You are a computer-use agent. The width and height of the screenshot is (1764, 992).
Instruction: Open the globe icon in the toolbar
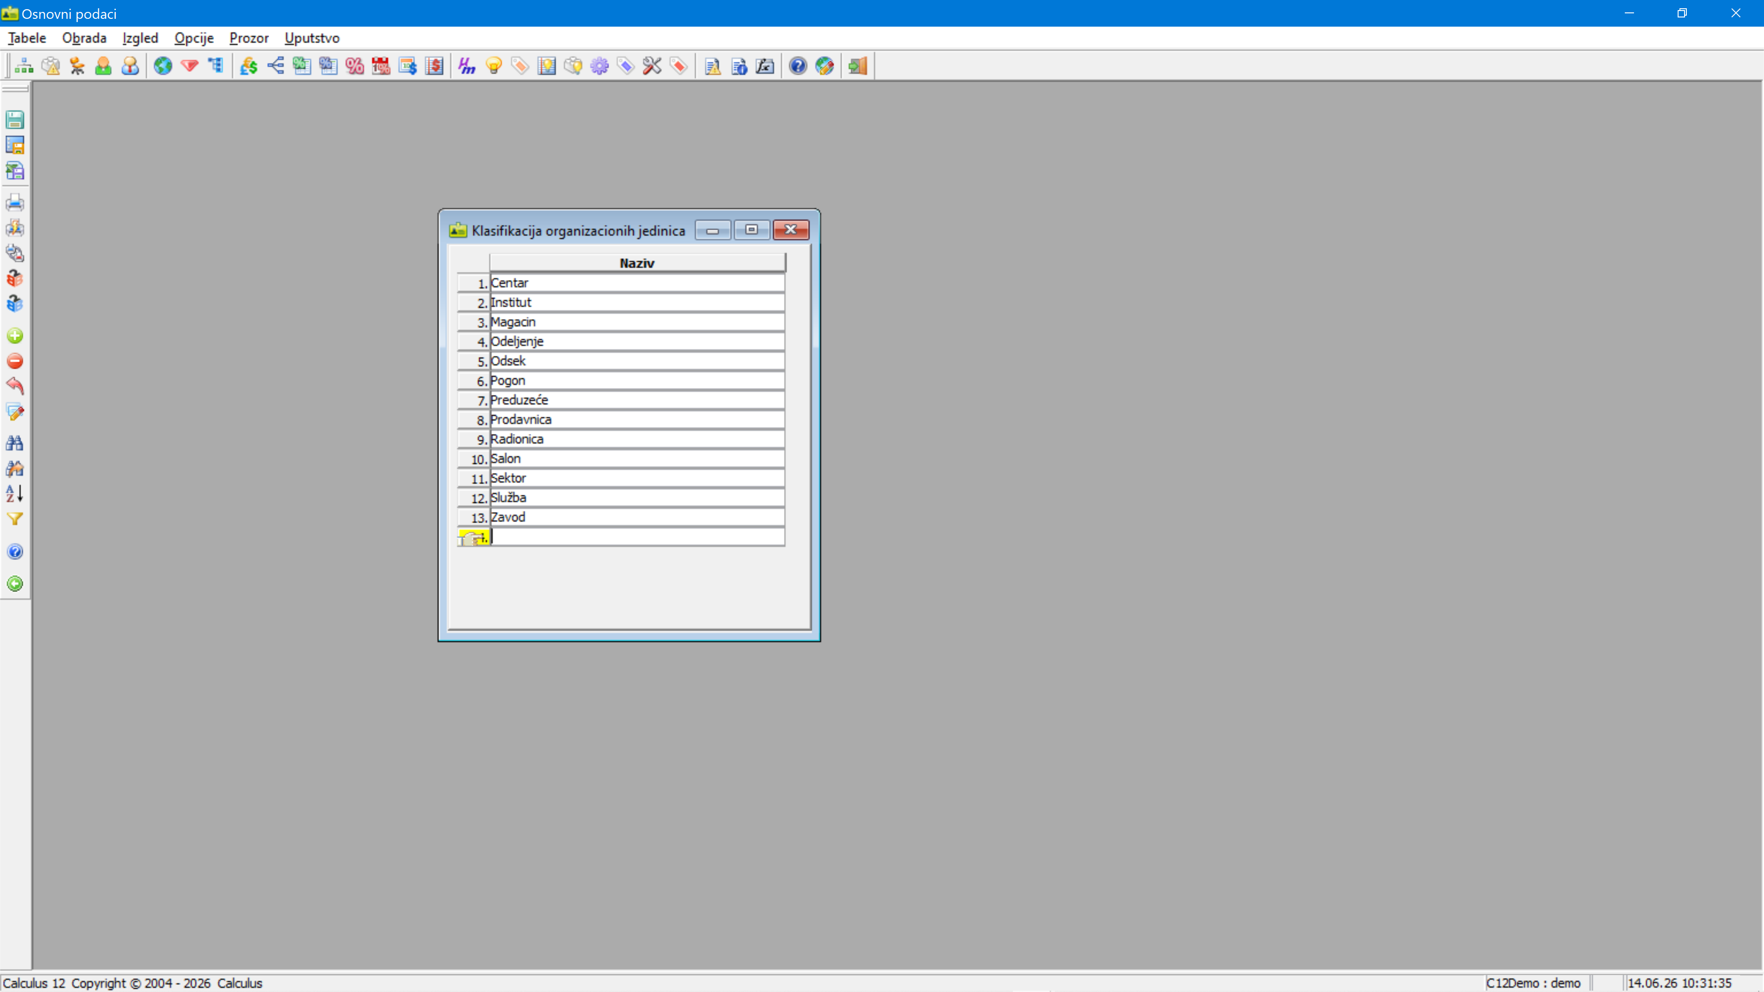pos(163,66)
